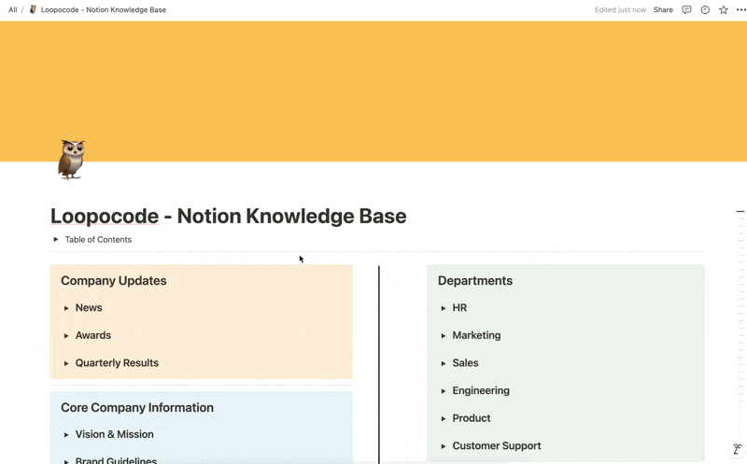
Task: Click the small owl breadcrumb icon
Action: tap(33, 9)
